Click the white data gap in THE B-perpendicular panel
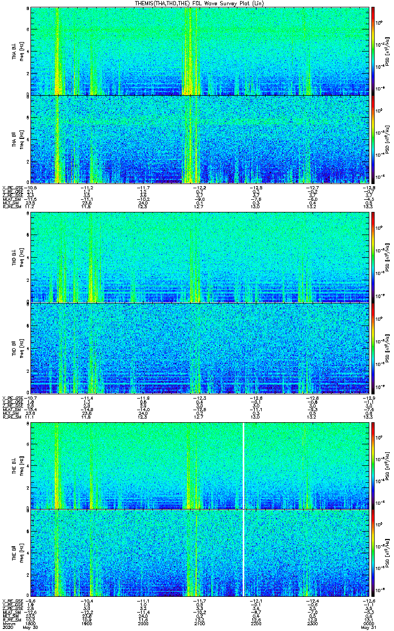Screen dimensions: 394x631 (x=244, y=465)
